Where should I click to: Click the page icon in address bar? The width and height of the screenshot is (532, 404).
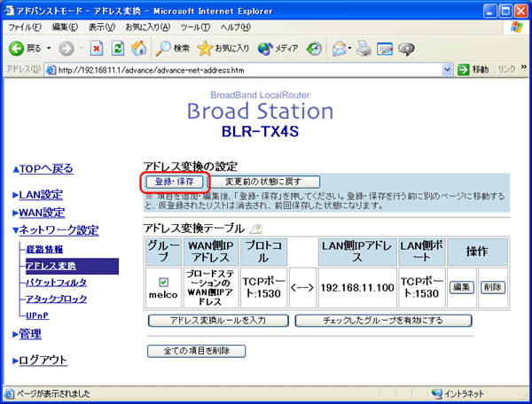click(x=51, y=70)
